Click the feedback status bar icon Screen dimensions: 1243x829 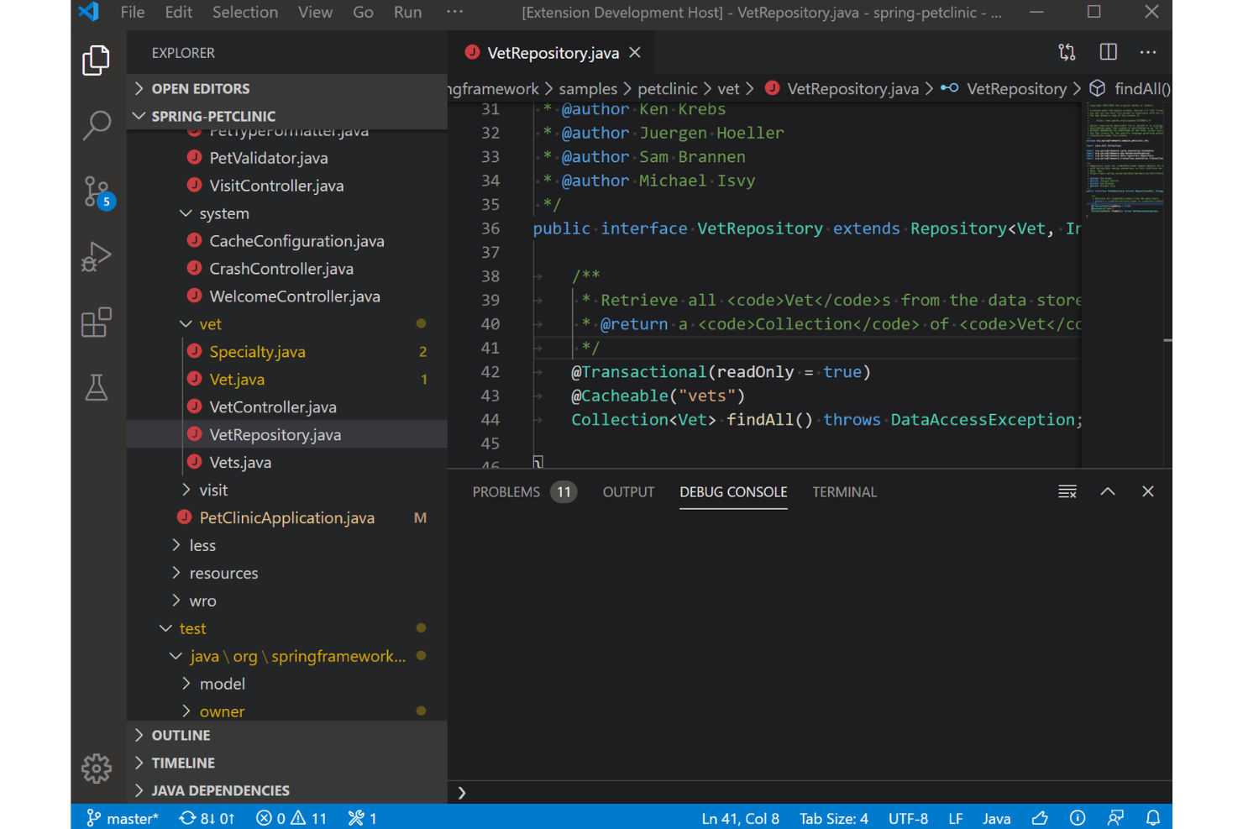(1115, 818)
